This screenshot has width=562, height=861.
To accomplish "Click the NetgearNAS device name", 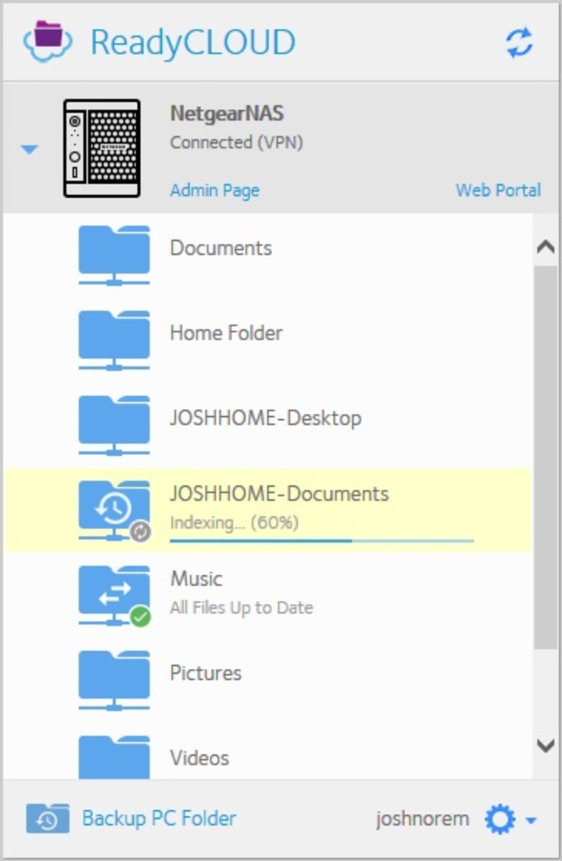I will 227,113.
